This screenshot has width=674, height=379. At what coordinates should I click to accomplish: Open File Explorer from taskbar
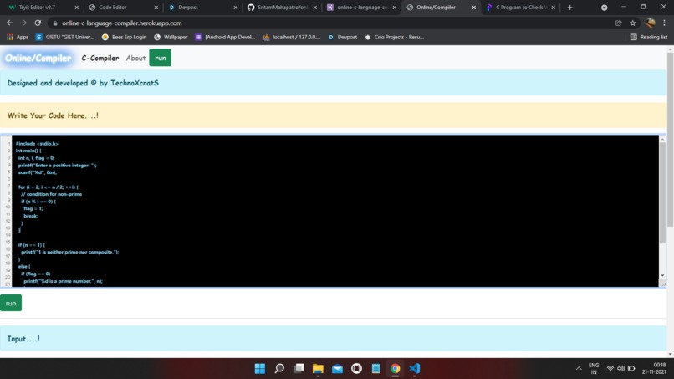tap(318, 369)
